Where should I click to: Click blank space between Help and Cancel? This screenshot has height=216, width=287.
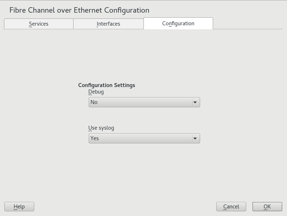tap(124, 207)
